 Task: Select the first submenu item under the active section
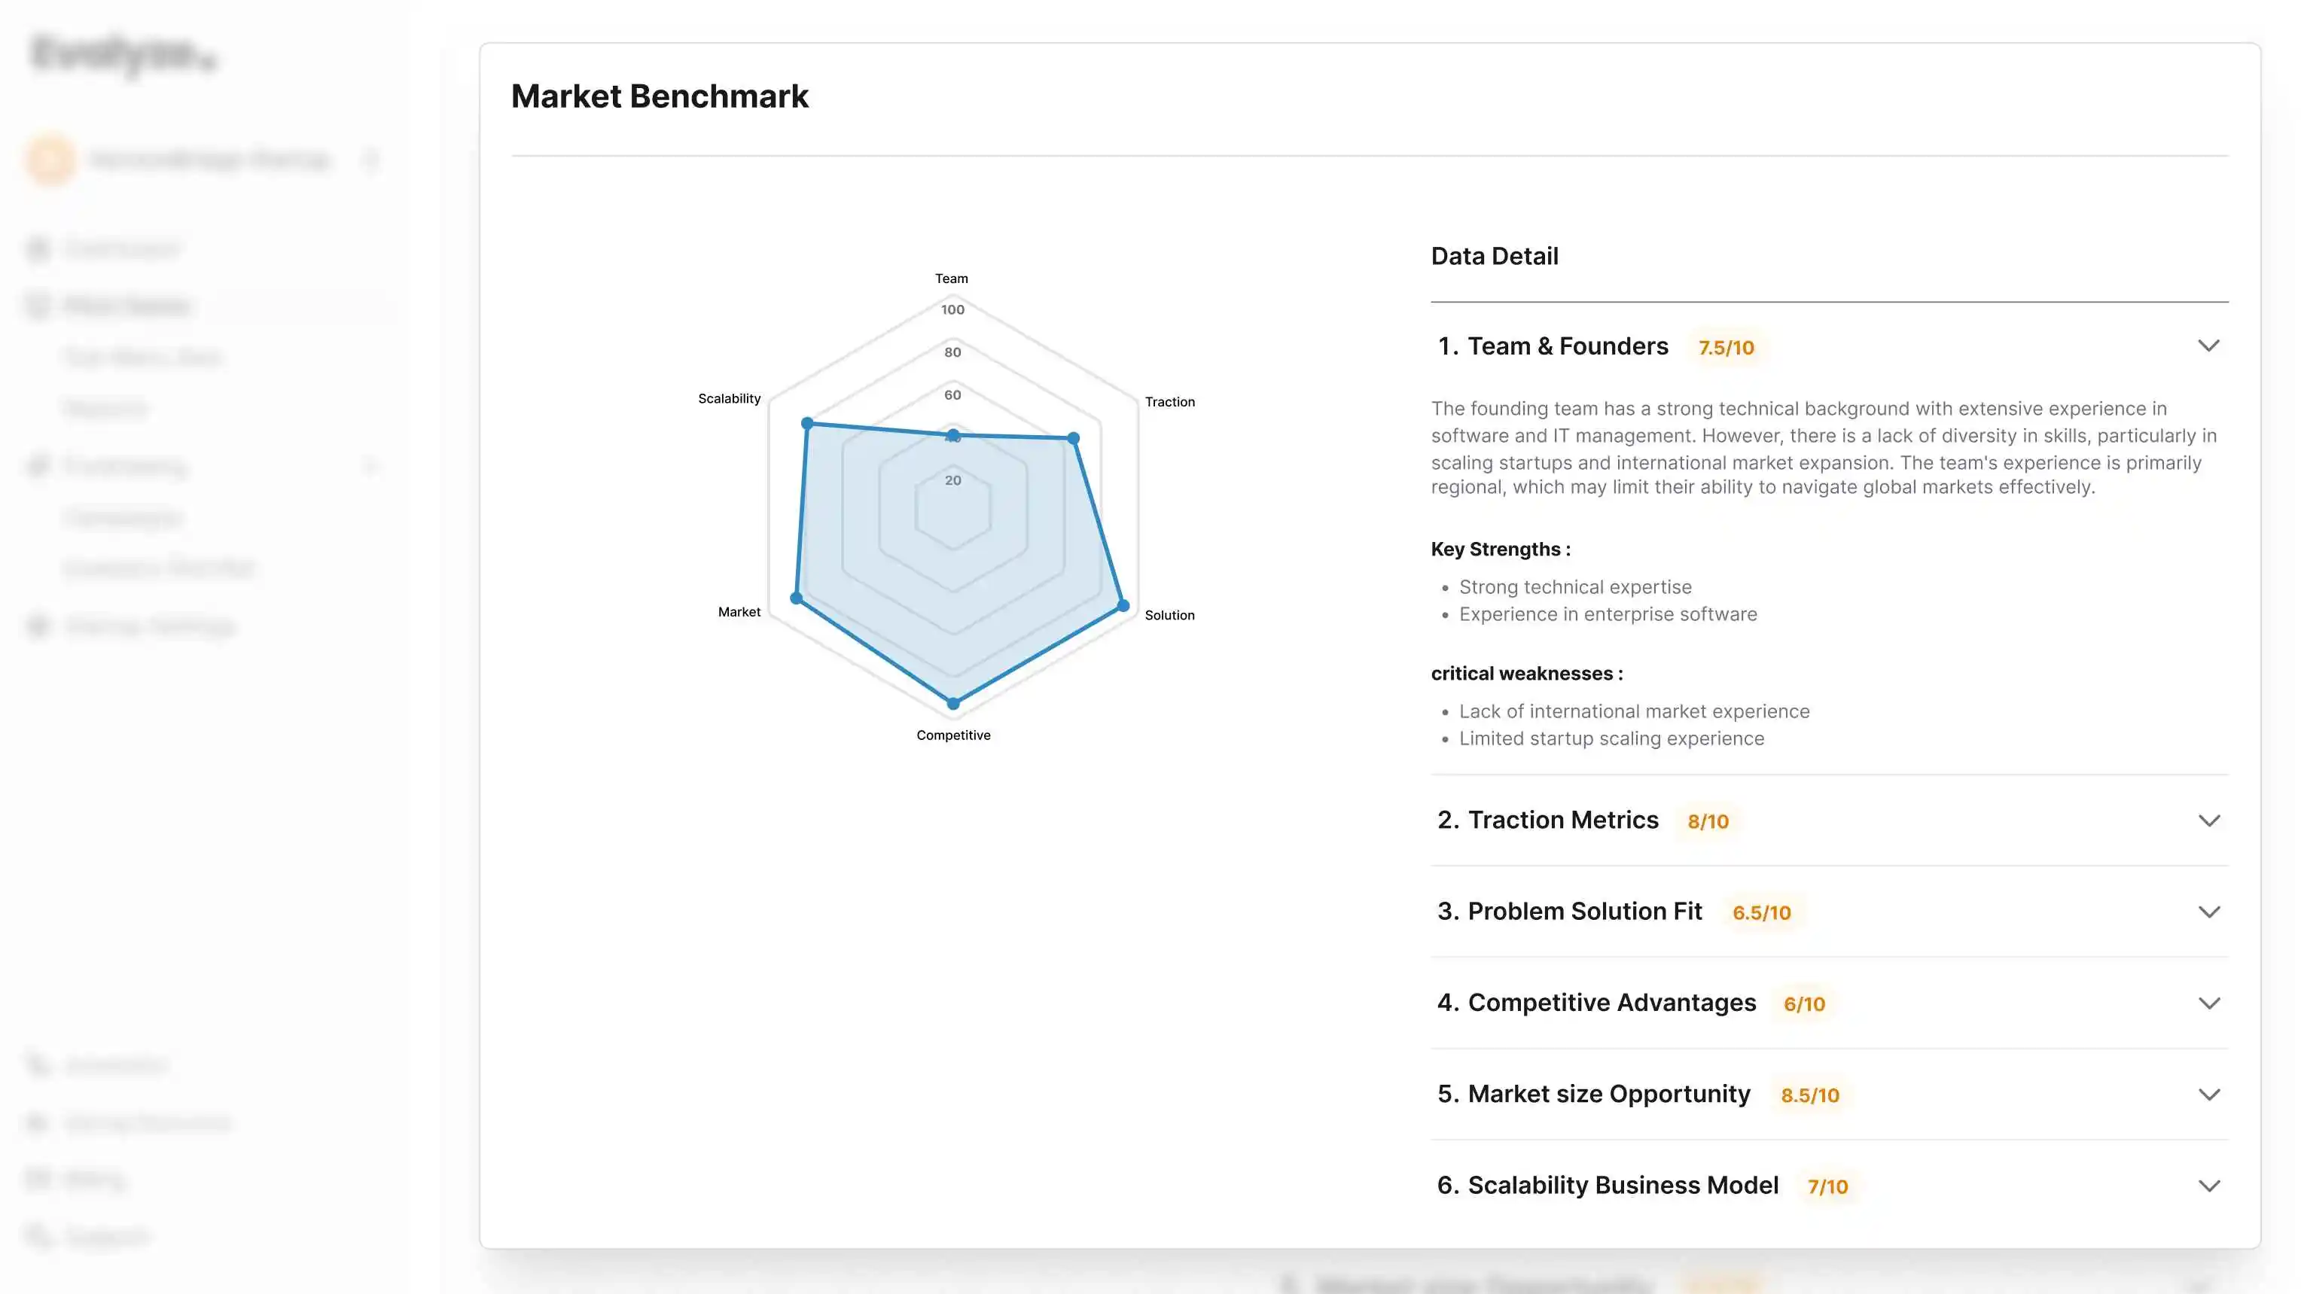pos(143,356)
